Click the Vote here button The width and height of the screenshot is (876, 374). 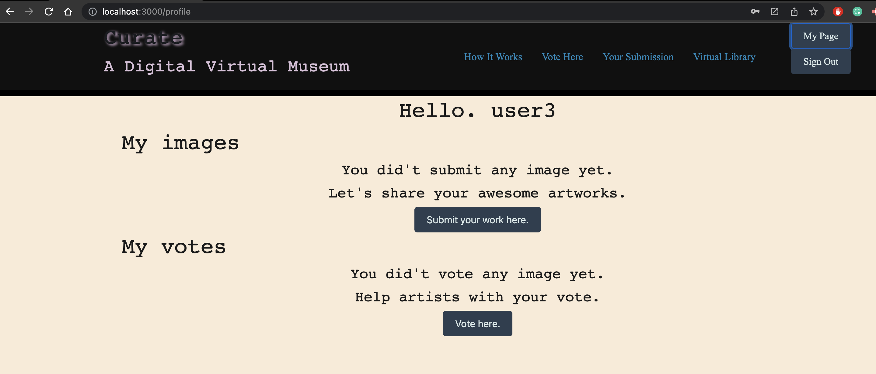click(x=477, y=323)
